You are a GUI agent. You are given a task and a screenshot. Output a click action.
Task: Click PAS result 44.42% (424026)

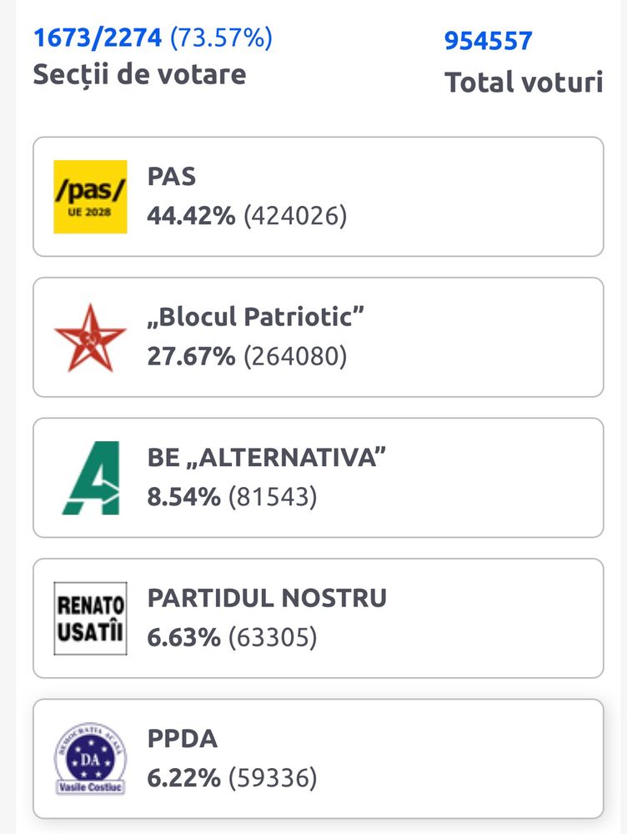[247, 216]
